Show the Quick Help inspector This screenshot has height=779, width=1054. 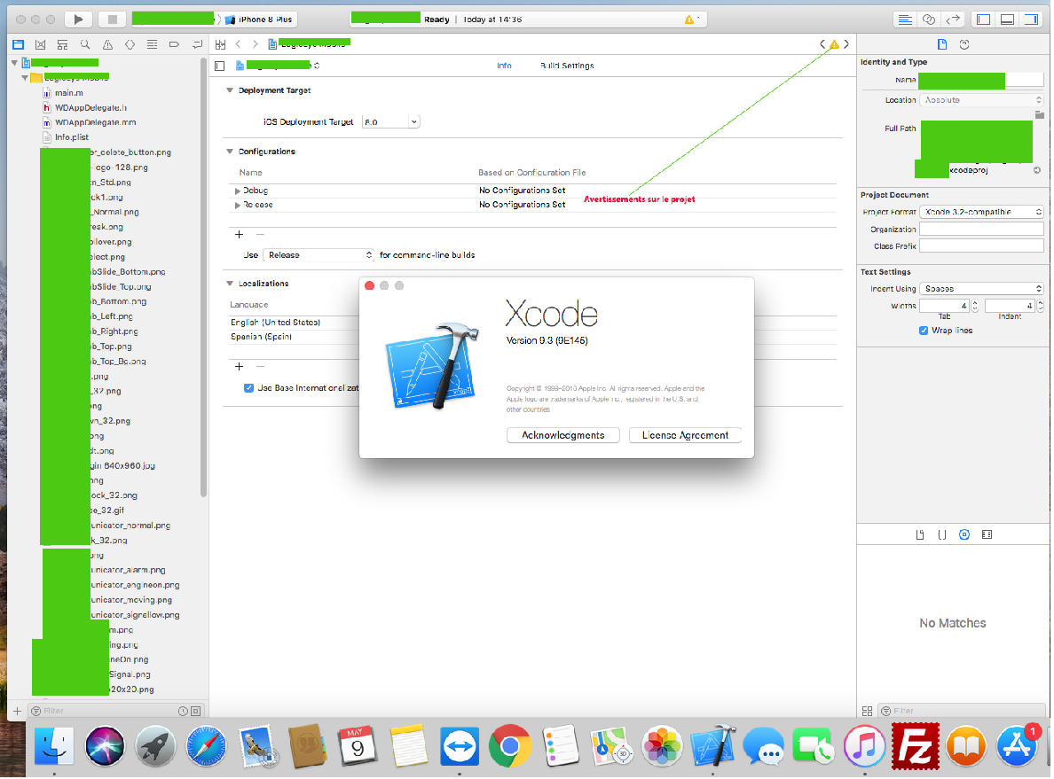click(x=964, y=45)
